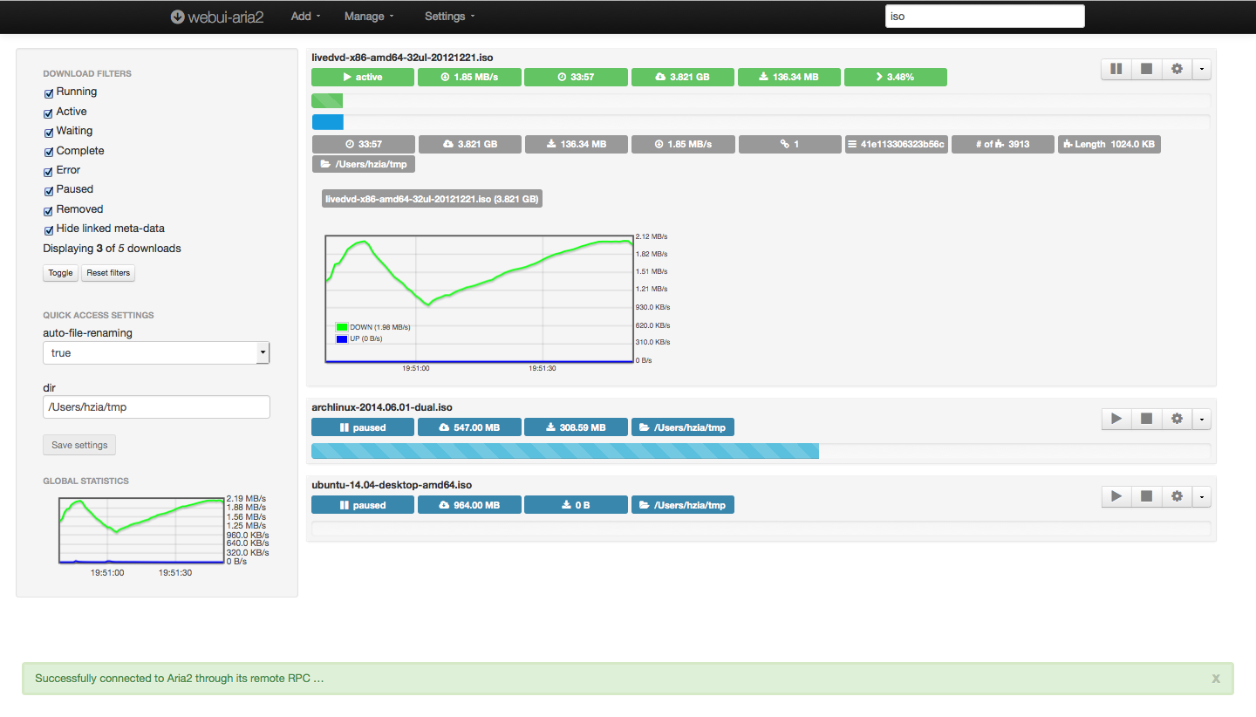The image size is (1256, 717).
Task: Open the auto-file-renaming dropdown
Action: click(156, 353)
